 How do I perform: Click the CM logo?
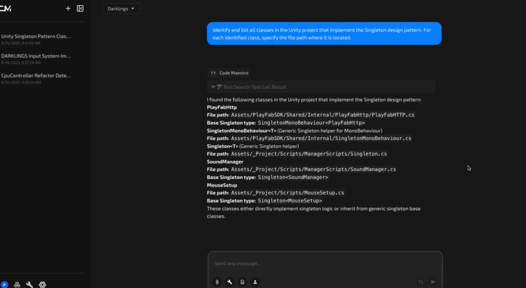coord(6,9)
